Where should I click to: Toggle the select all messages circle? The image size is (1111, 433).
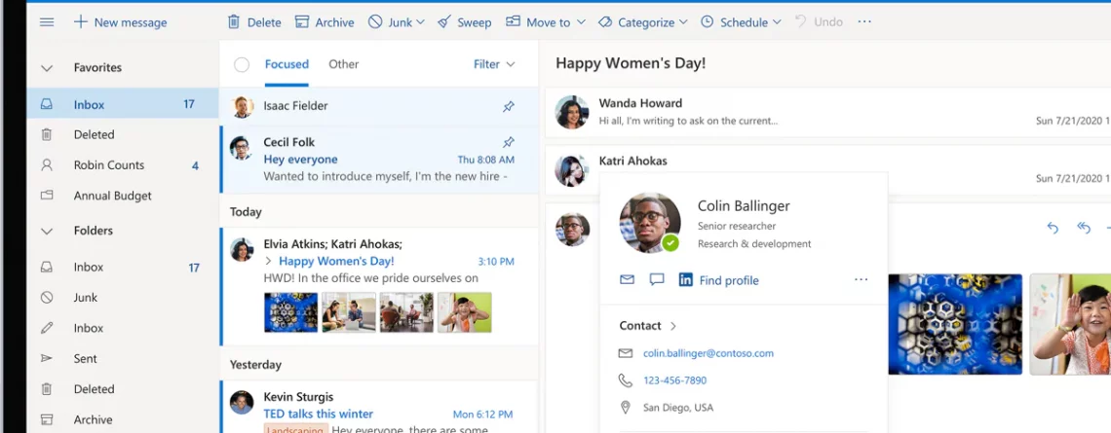(242, 64)
